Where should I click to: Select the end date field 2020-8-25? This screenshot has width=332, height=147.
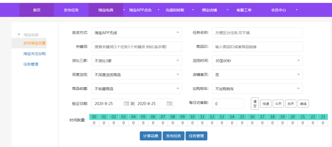(x=154, y=104)
